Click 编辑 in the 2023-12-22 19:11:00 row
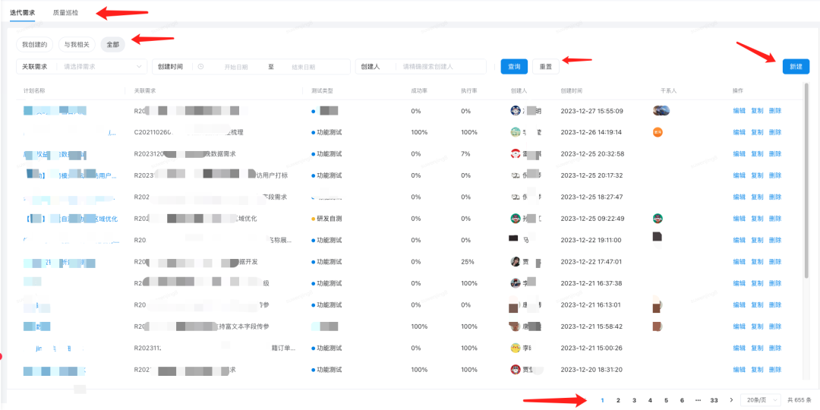This screenshot has height=410, width=820. pos(739,240)
